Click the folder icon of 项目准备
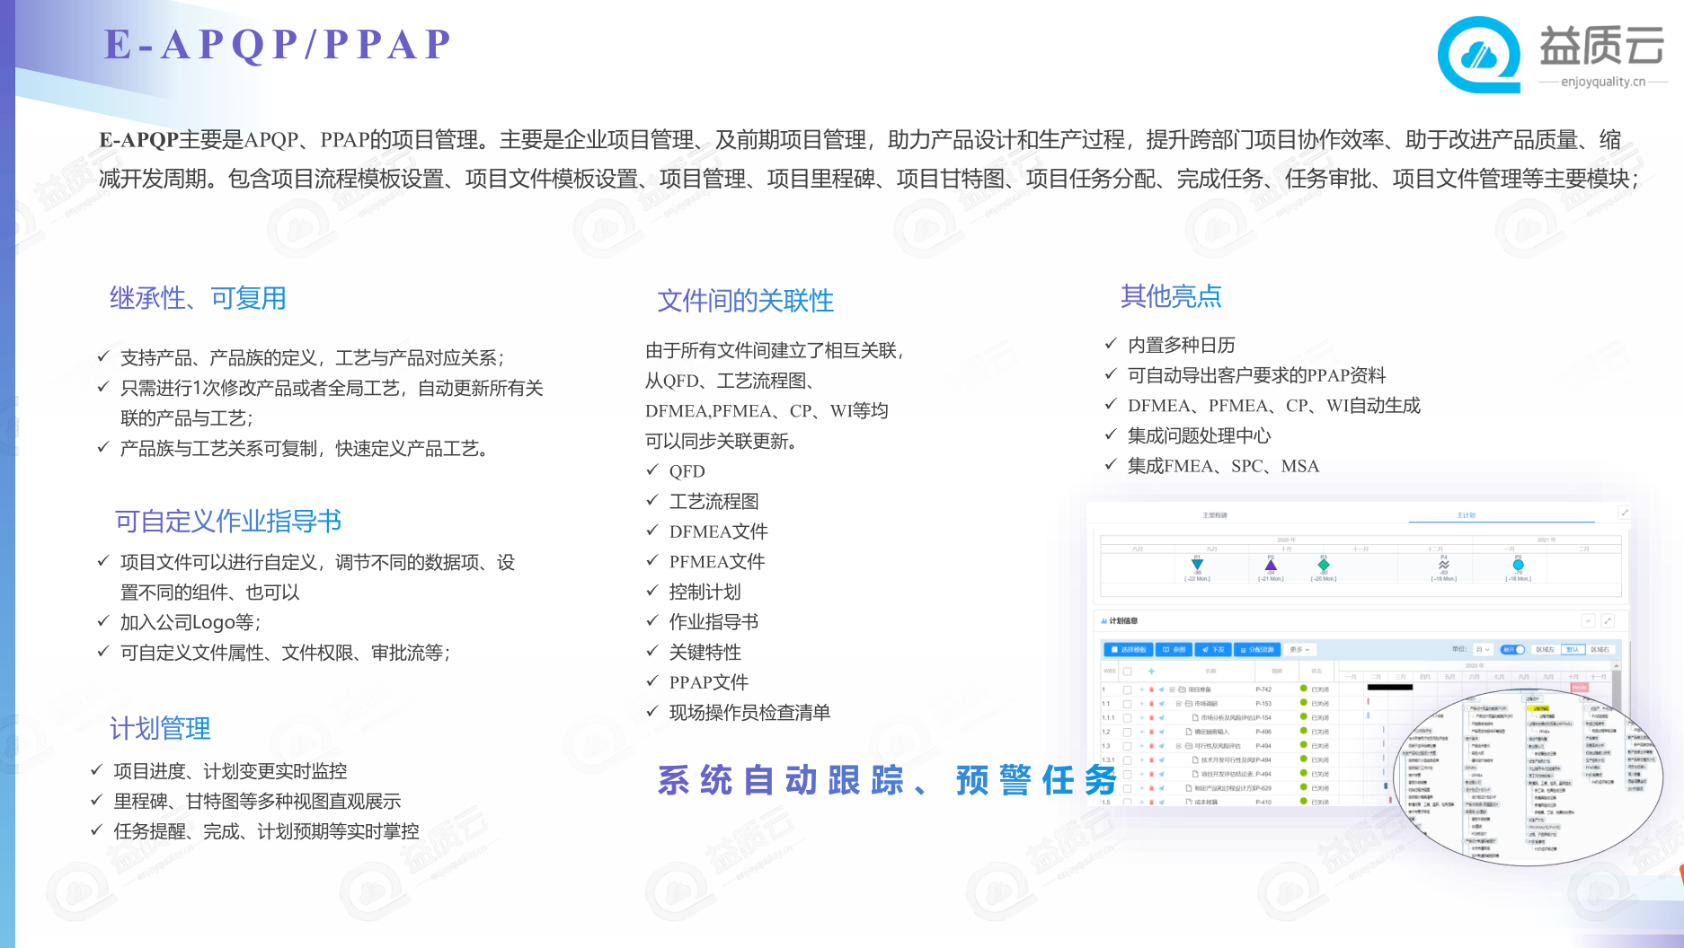Image resolution: width=1684 pixels, height=948 pixels. (x=1182, y=689)
